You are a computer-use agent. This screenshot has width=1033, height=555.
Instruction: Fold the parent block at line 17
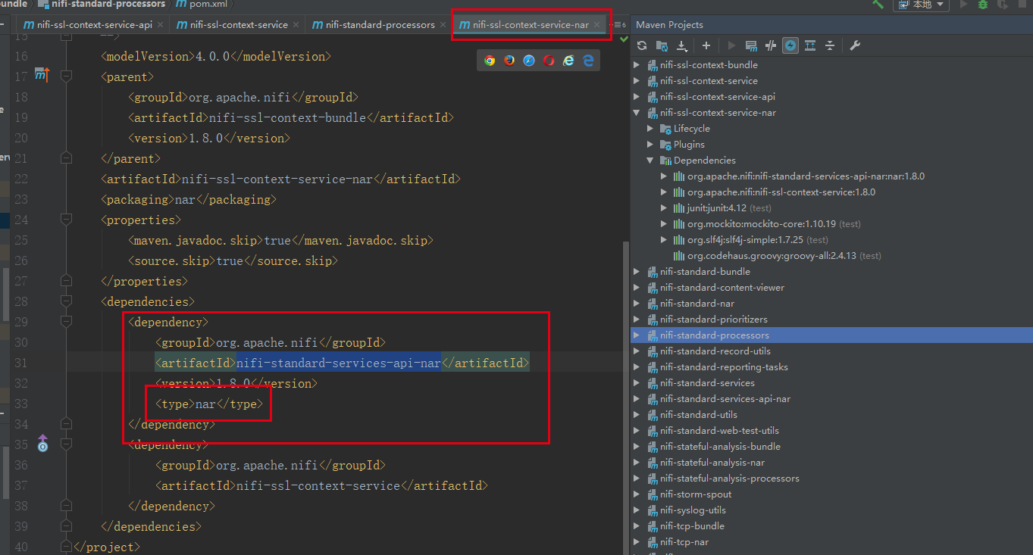pos(66,76)
